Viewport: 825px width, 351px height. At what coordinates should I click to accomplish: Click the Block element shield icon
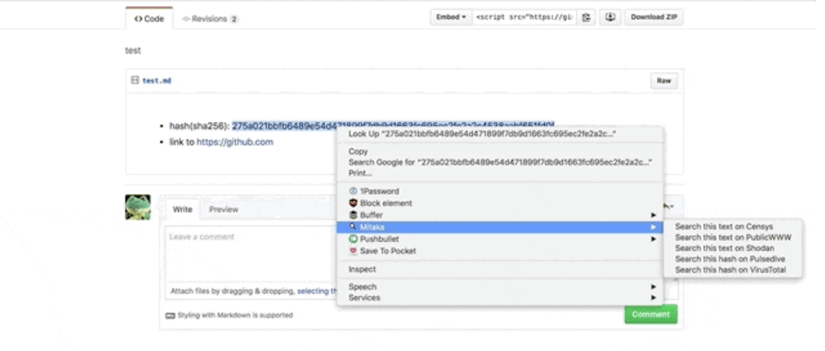(353, 203)
